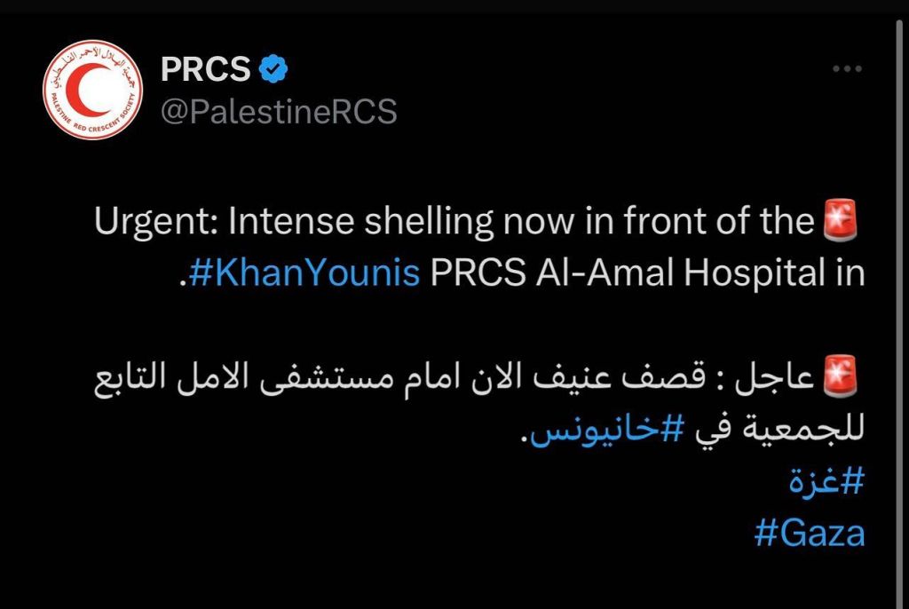Open the three-dot more options menu

(x=847, y=68)
